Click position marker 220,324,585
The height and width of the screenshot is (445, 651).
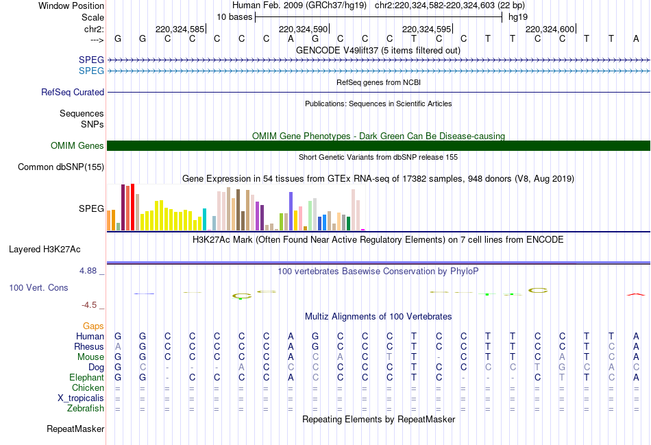180,29
